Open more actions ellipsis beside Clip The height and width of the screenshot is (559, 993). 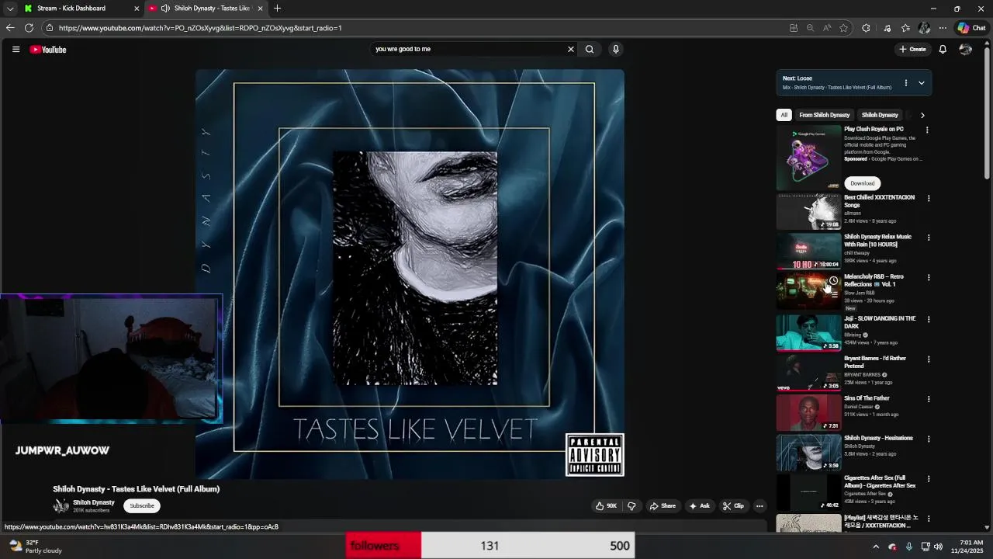coord(759,505)
